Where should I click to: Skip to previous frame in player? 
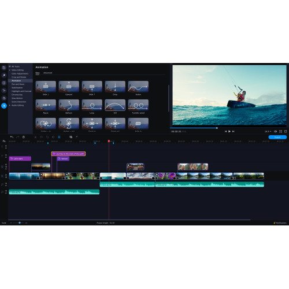coord(225,131)
